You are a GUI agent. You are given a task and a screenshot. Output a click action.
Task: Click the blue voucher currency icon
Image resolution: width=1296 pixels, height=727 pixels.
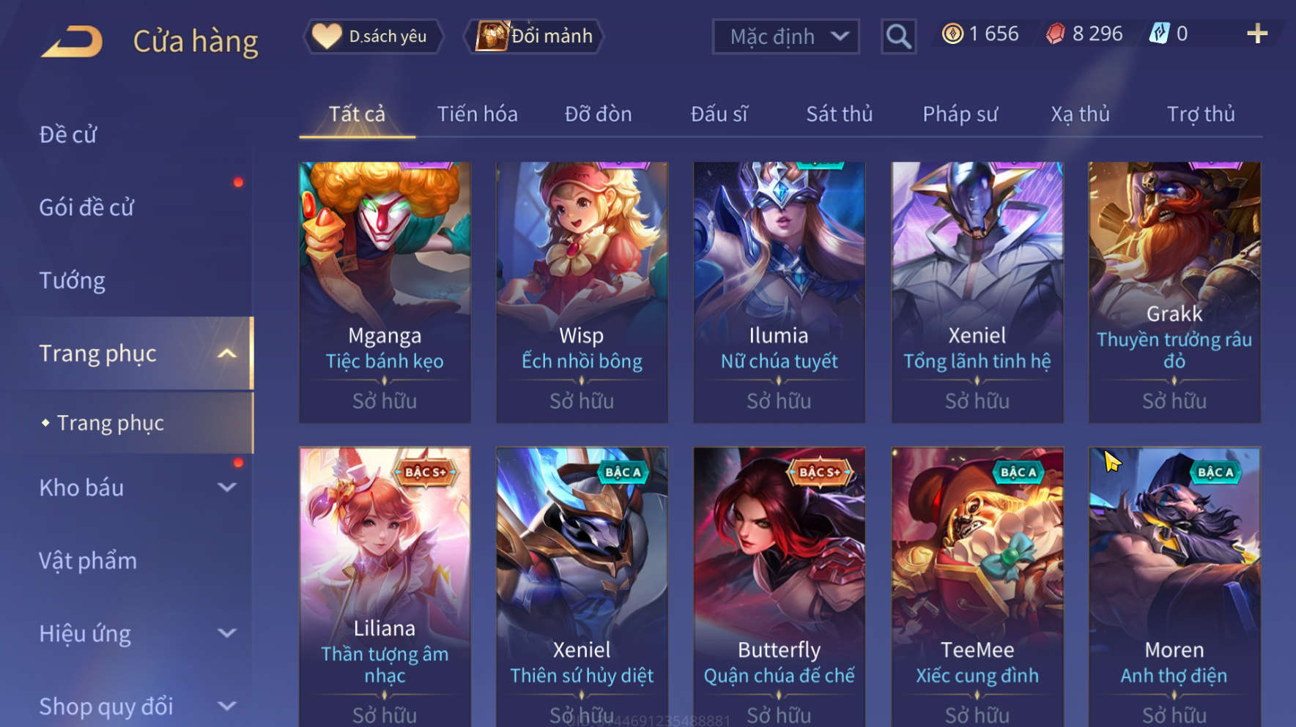pos(1159,34)
